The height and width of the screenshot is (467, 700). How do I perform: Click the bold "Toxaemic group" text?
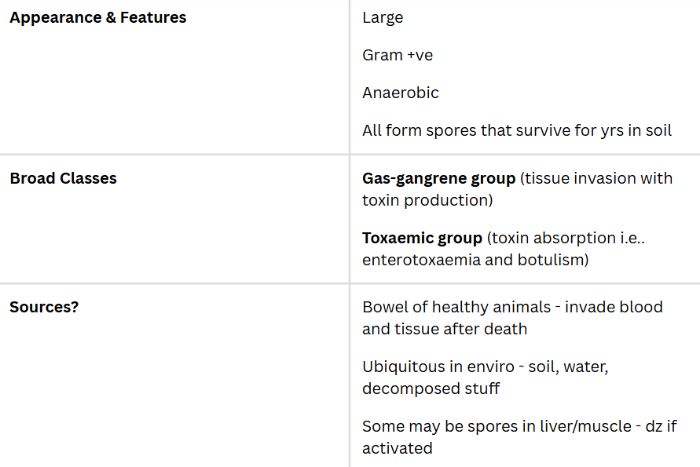(422, 238)
